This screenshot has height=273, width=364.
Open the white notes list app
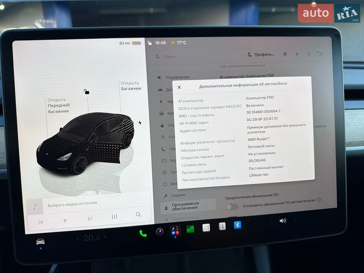(x=206, y=228)
